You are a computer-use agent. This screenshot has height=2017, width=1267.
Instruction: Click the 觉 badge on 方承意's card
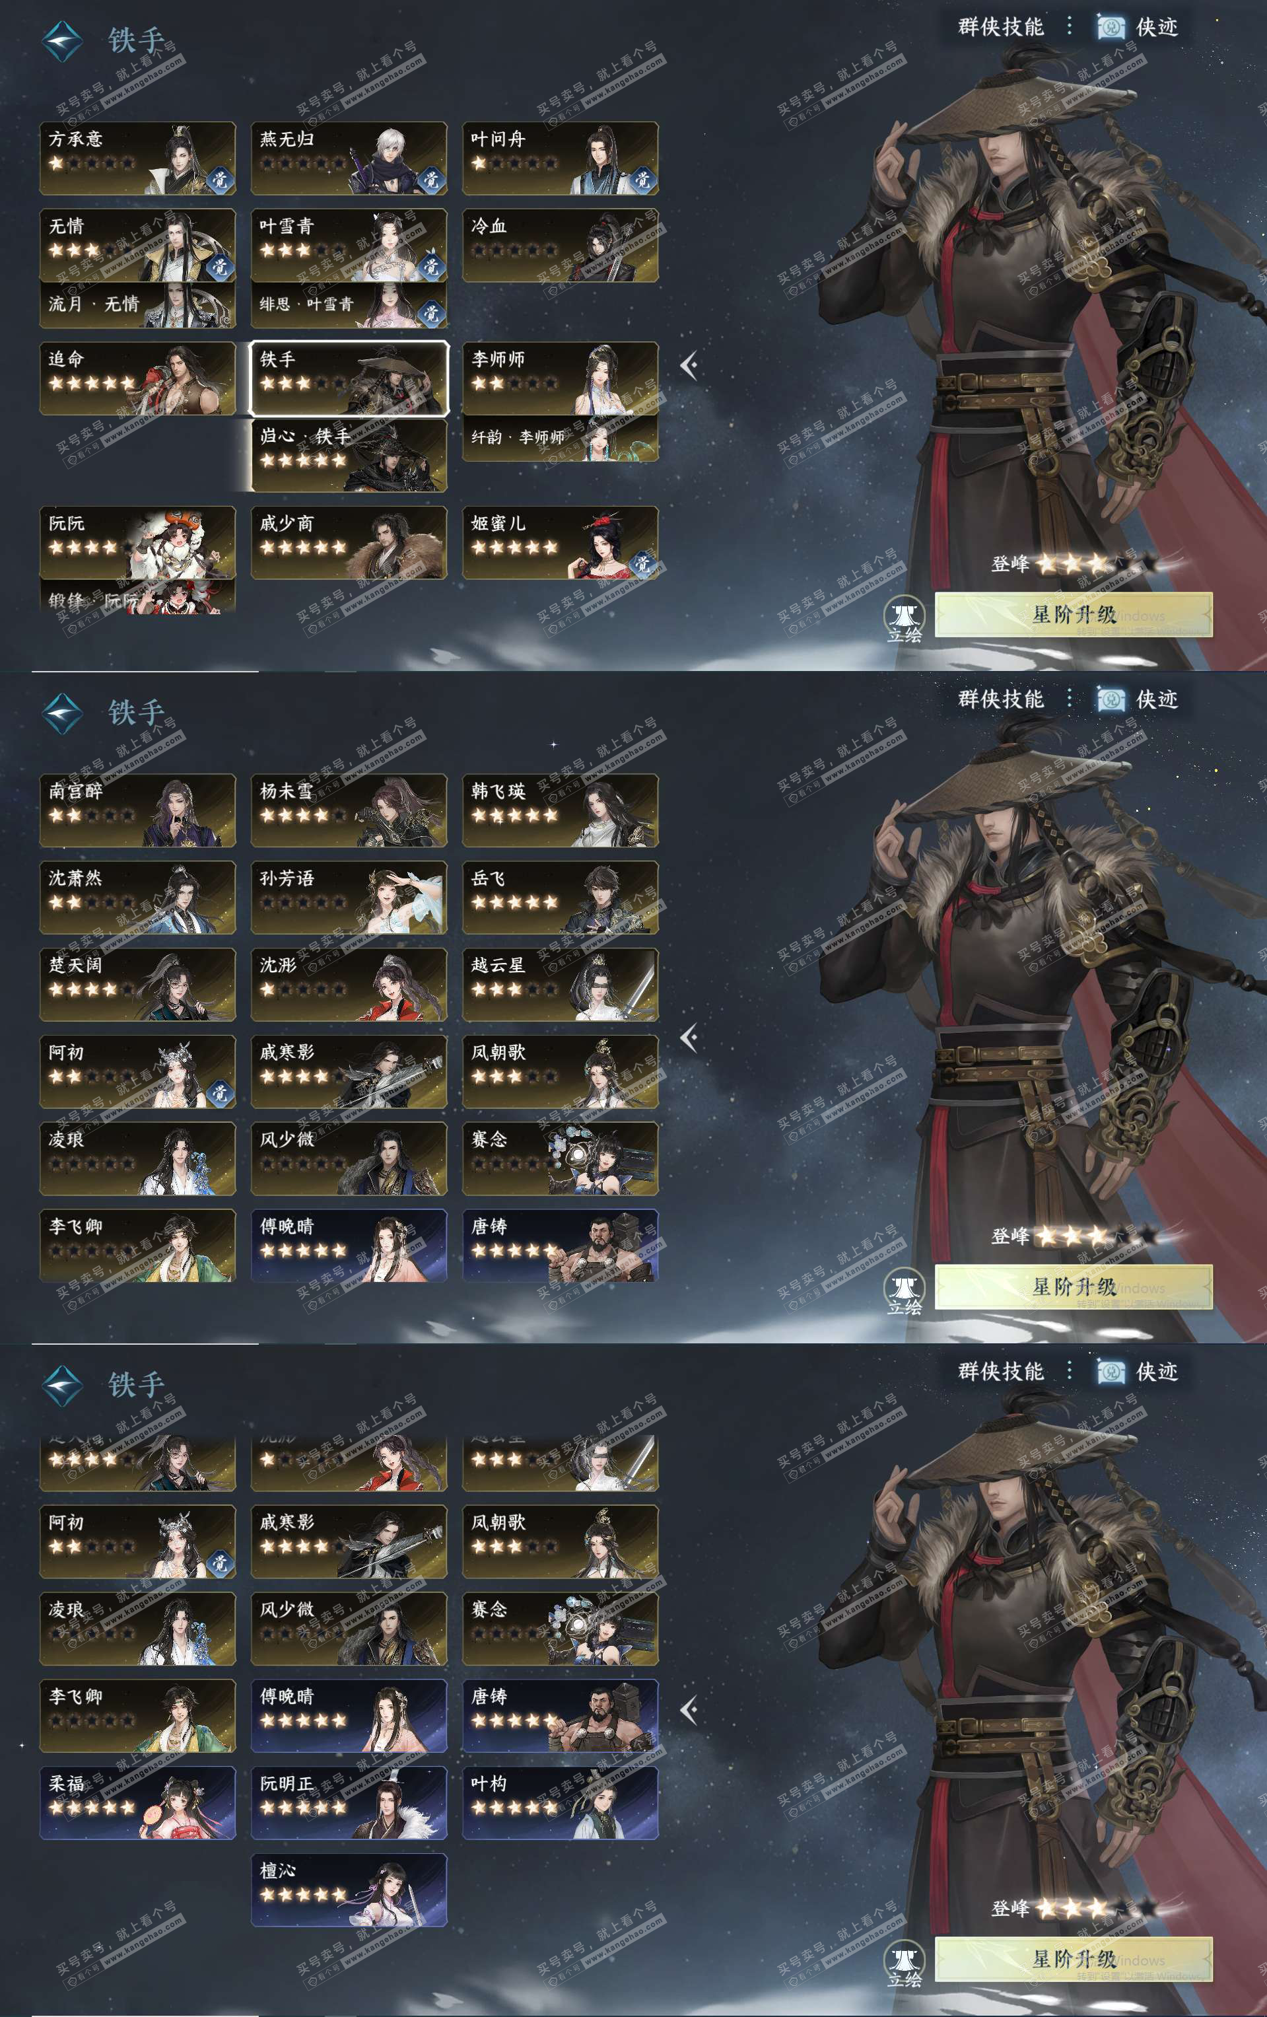[221, 179]
